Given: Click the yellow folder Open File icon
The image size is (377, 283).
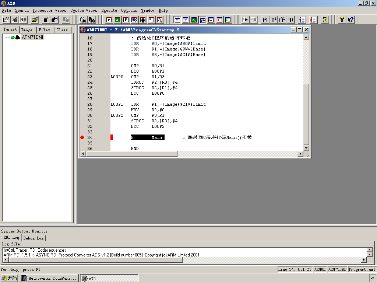Looking at the screenshot, I should pos(35,20).
